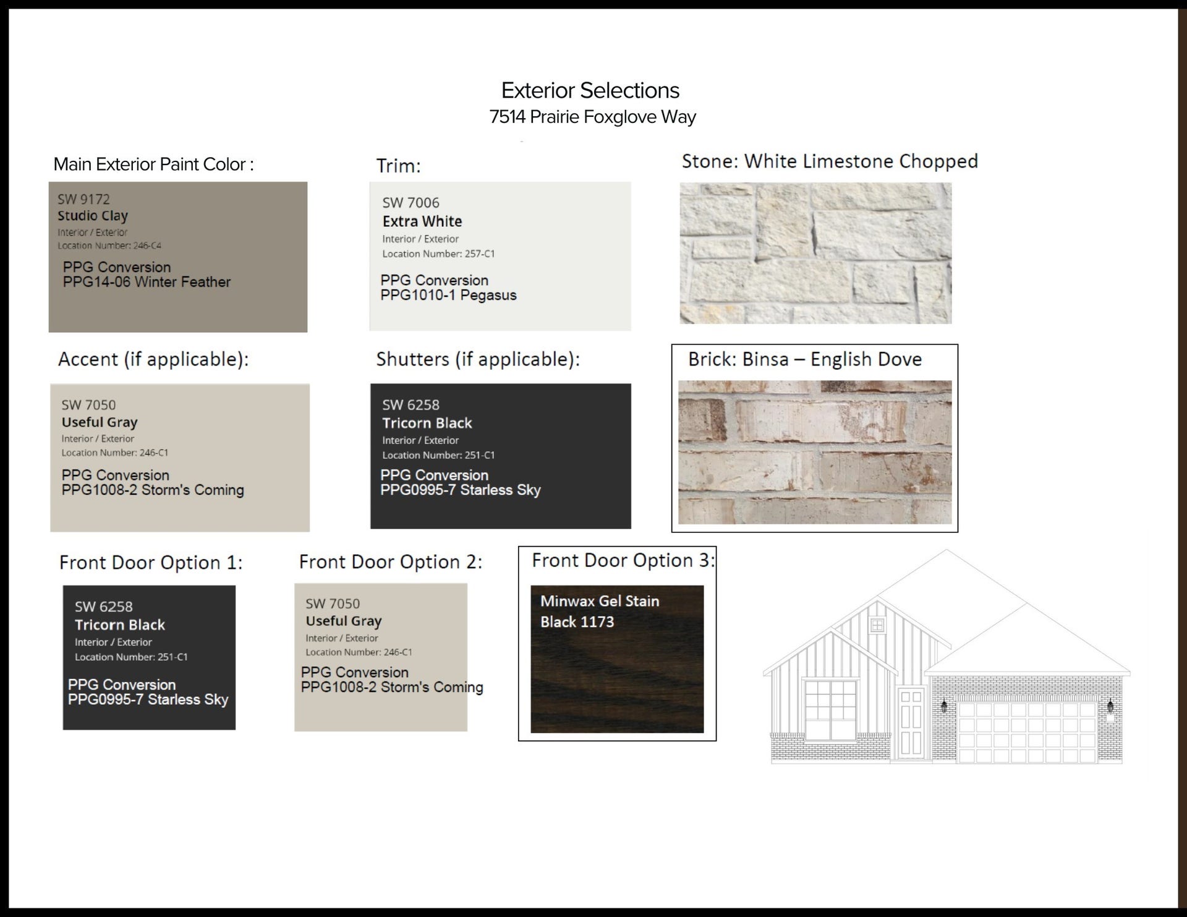Select Useful Gray swatch under Front Door Option 2
Viewport: 1187px width, 917px height.
(x=381, y=657)
